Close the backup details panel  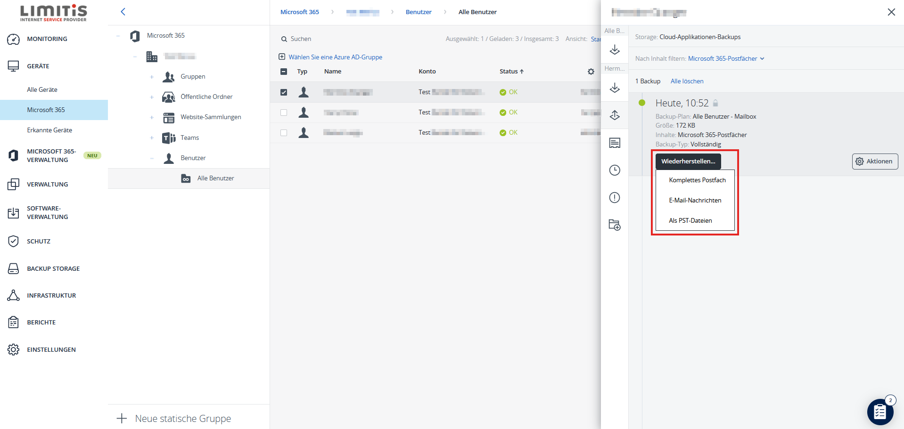tap(891, 12)
